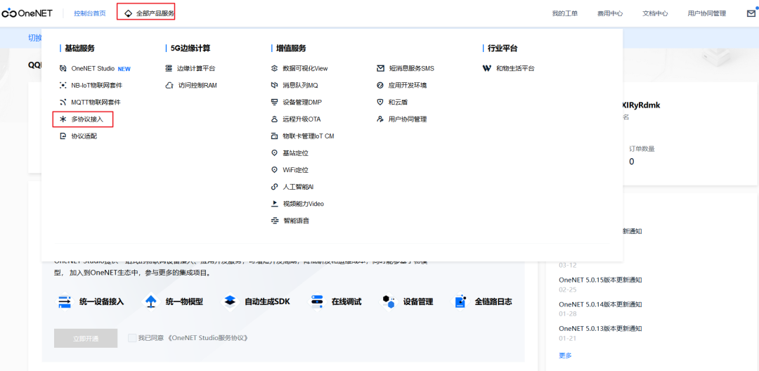Screen dimensions: 759x371
Task: Click the 自动生成SDK feature icon
Action: [230, 301]
